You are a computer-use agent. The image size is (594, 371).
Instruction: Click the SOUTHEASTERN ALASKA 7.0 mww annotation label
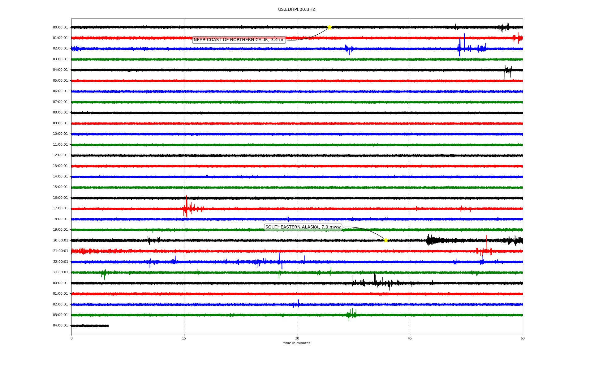coord(303,227)
